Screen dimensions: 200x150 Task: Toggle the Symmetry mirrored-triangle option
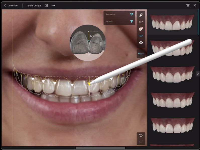point(132,14)
